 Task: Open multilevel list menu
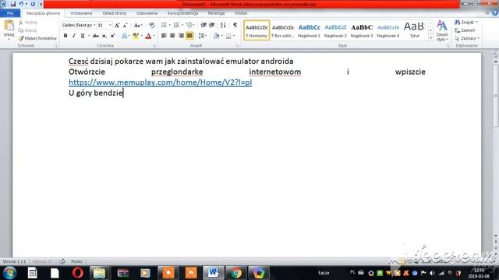(x=190, y=25)
